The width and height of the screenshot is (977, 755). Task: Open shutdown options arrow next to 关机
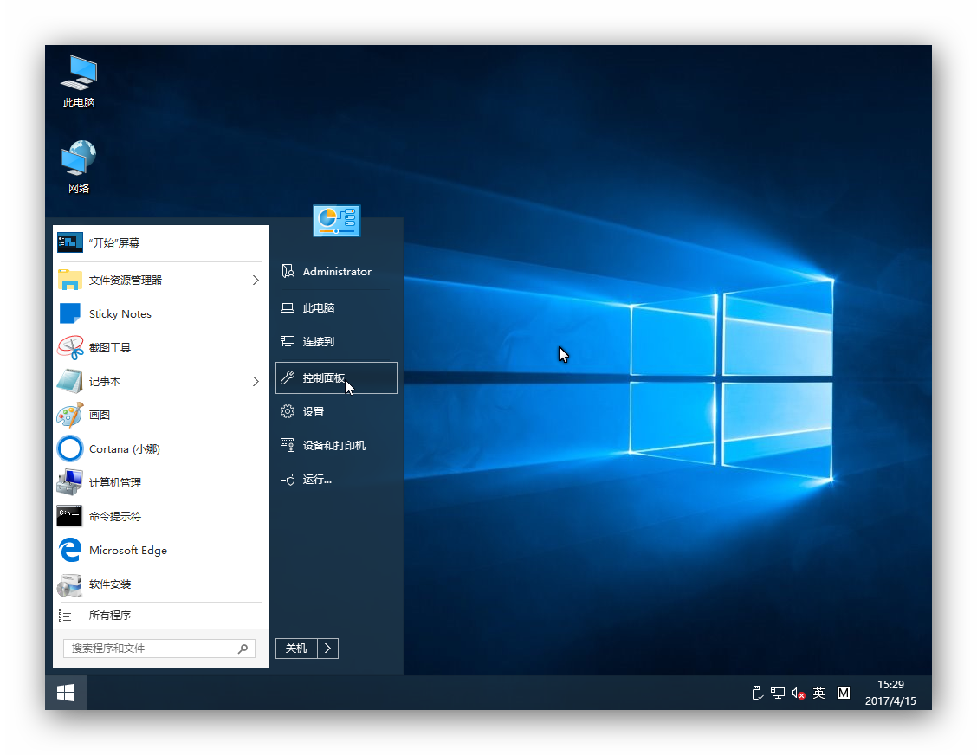click(327, 648)
